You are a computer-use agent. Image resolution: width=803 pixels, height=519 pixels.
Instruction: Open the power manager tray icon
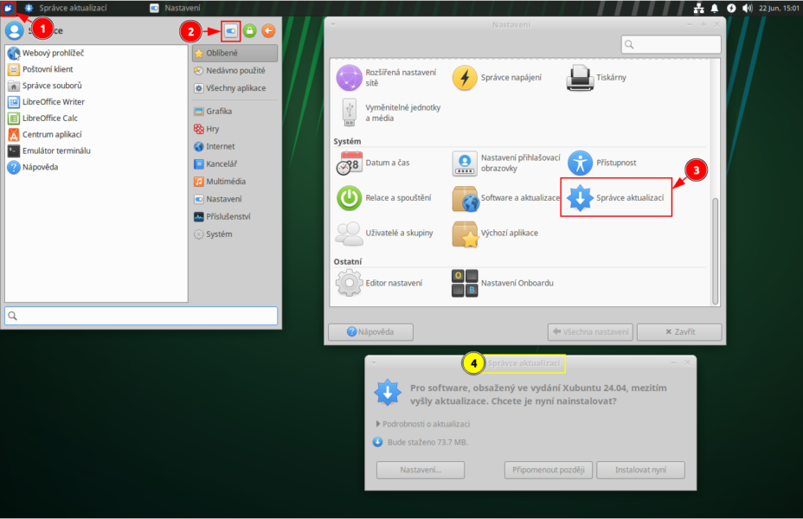(x=731, y=8)
